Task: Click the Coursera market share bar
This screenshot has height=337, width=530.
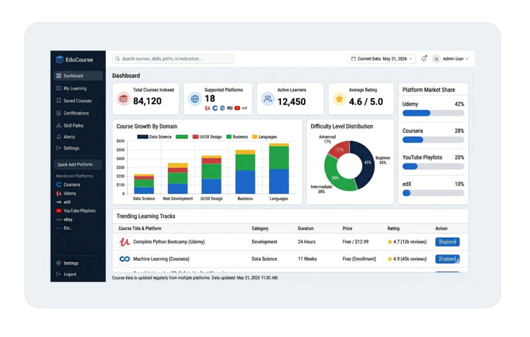Action: tap(433, 140)
